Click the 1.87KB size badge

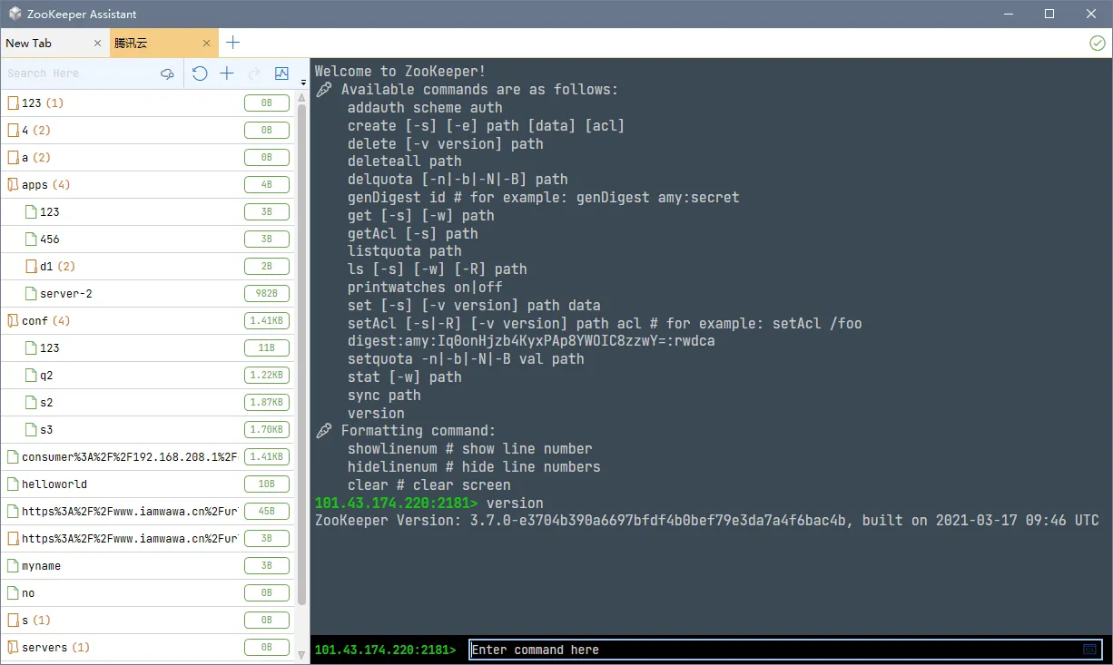click(x=267, y=403)
